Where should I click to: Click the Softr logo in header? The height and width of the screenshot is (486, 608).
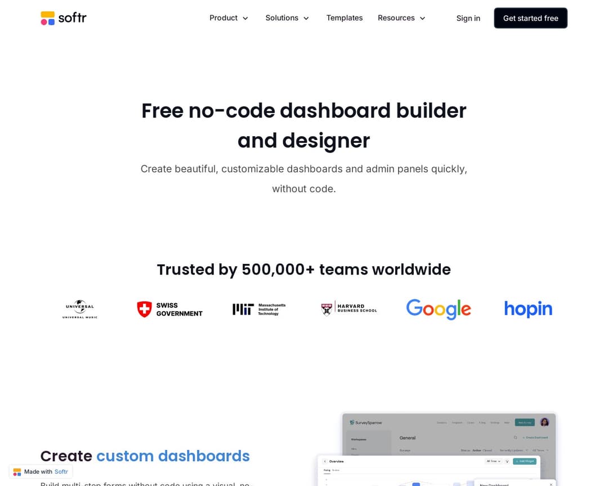click(x=64, y=18)
